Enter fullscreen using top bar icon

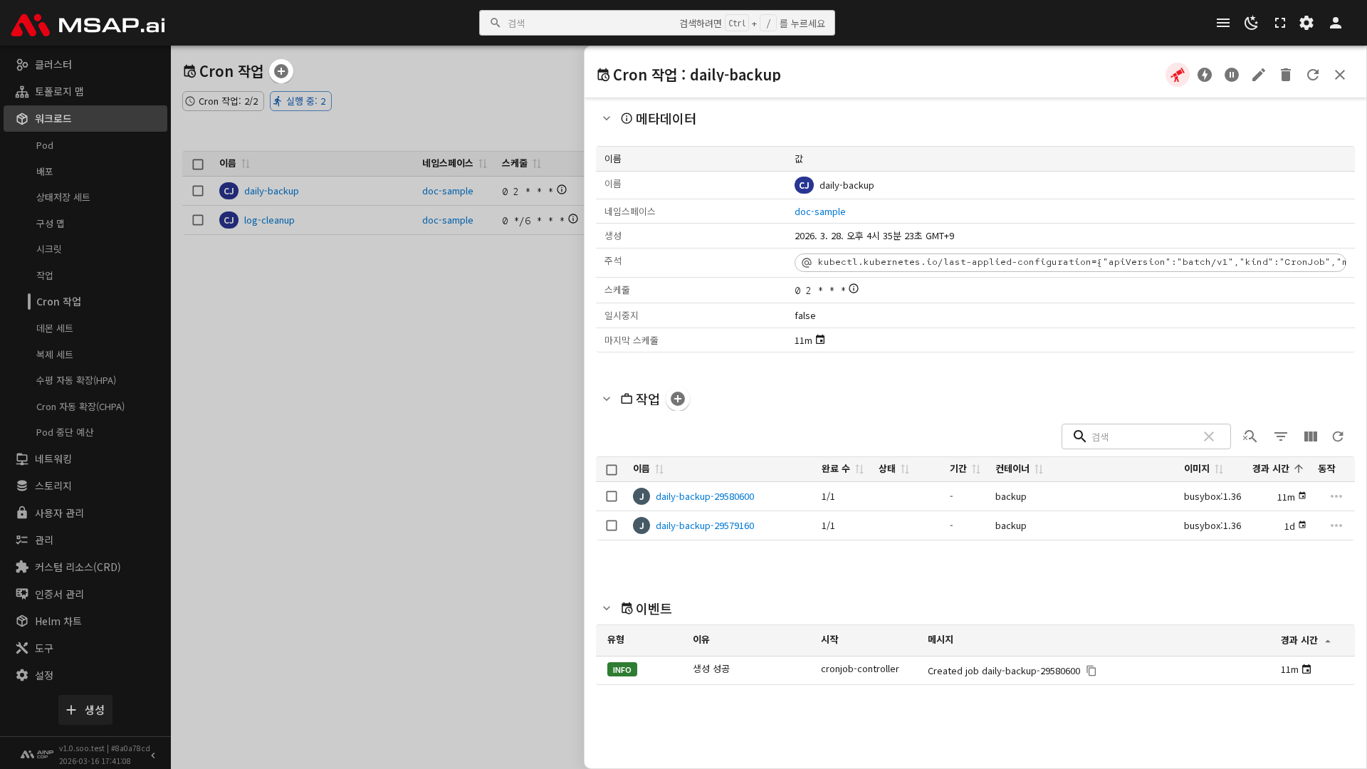click(1280, 23)
